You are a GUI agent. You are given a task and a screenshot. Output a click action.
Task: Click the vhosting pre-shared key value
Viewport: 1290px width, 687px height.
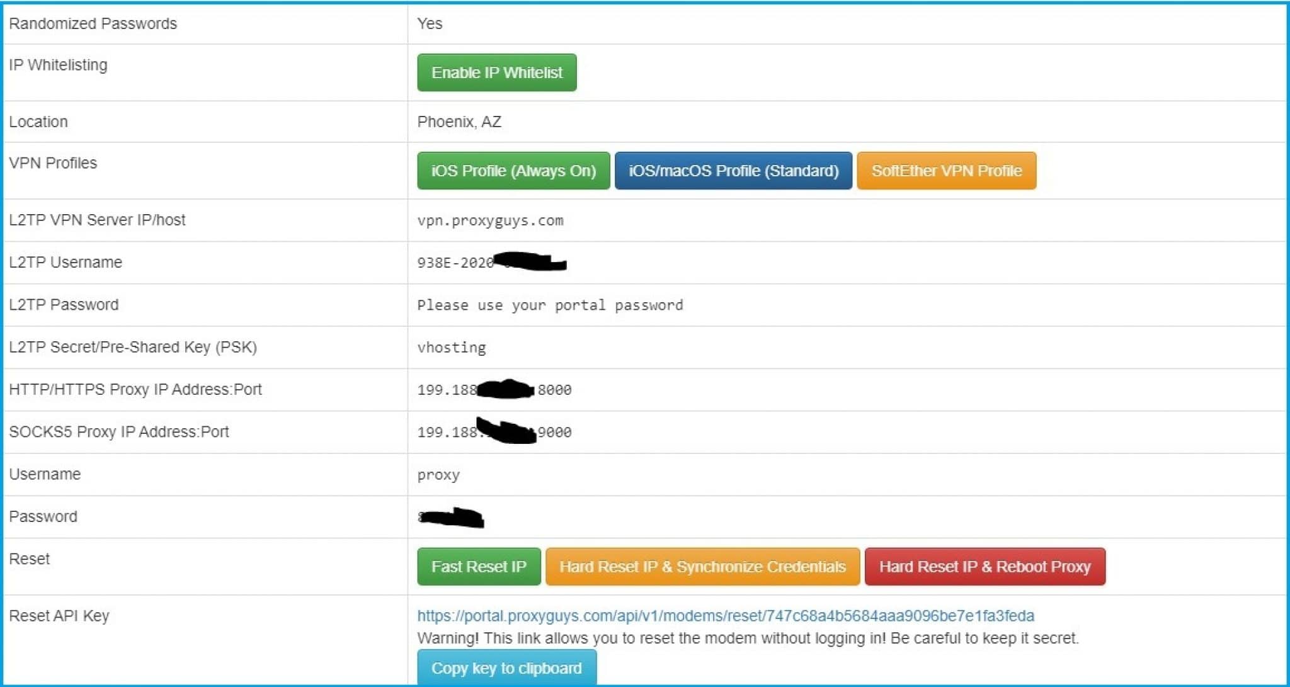point(451,348)
